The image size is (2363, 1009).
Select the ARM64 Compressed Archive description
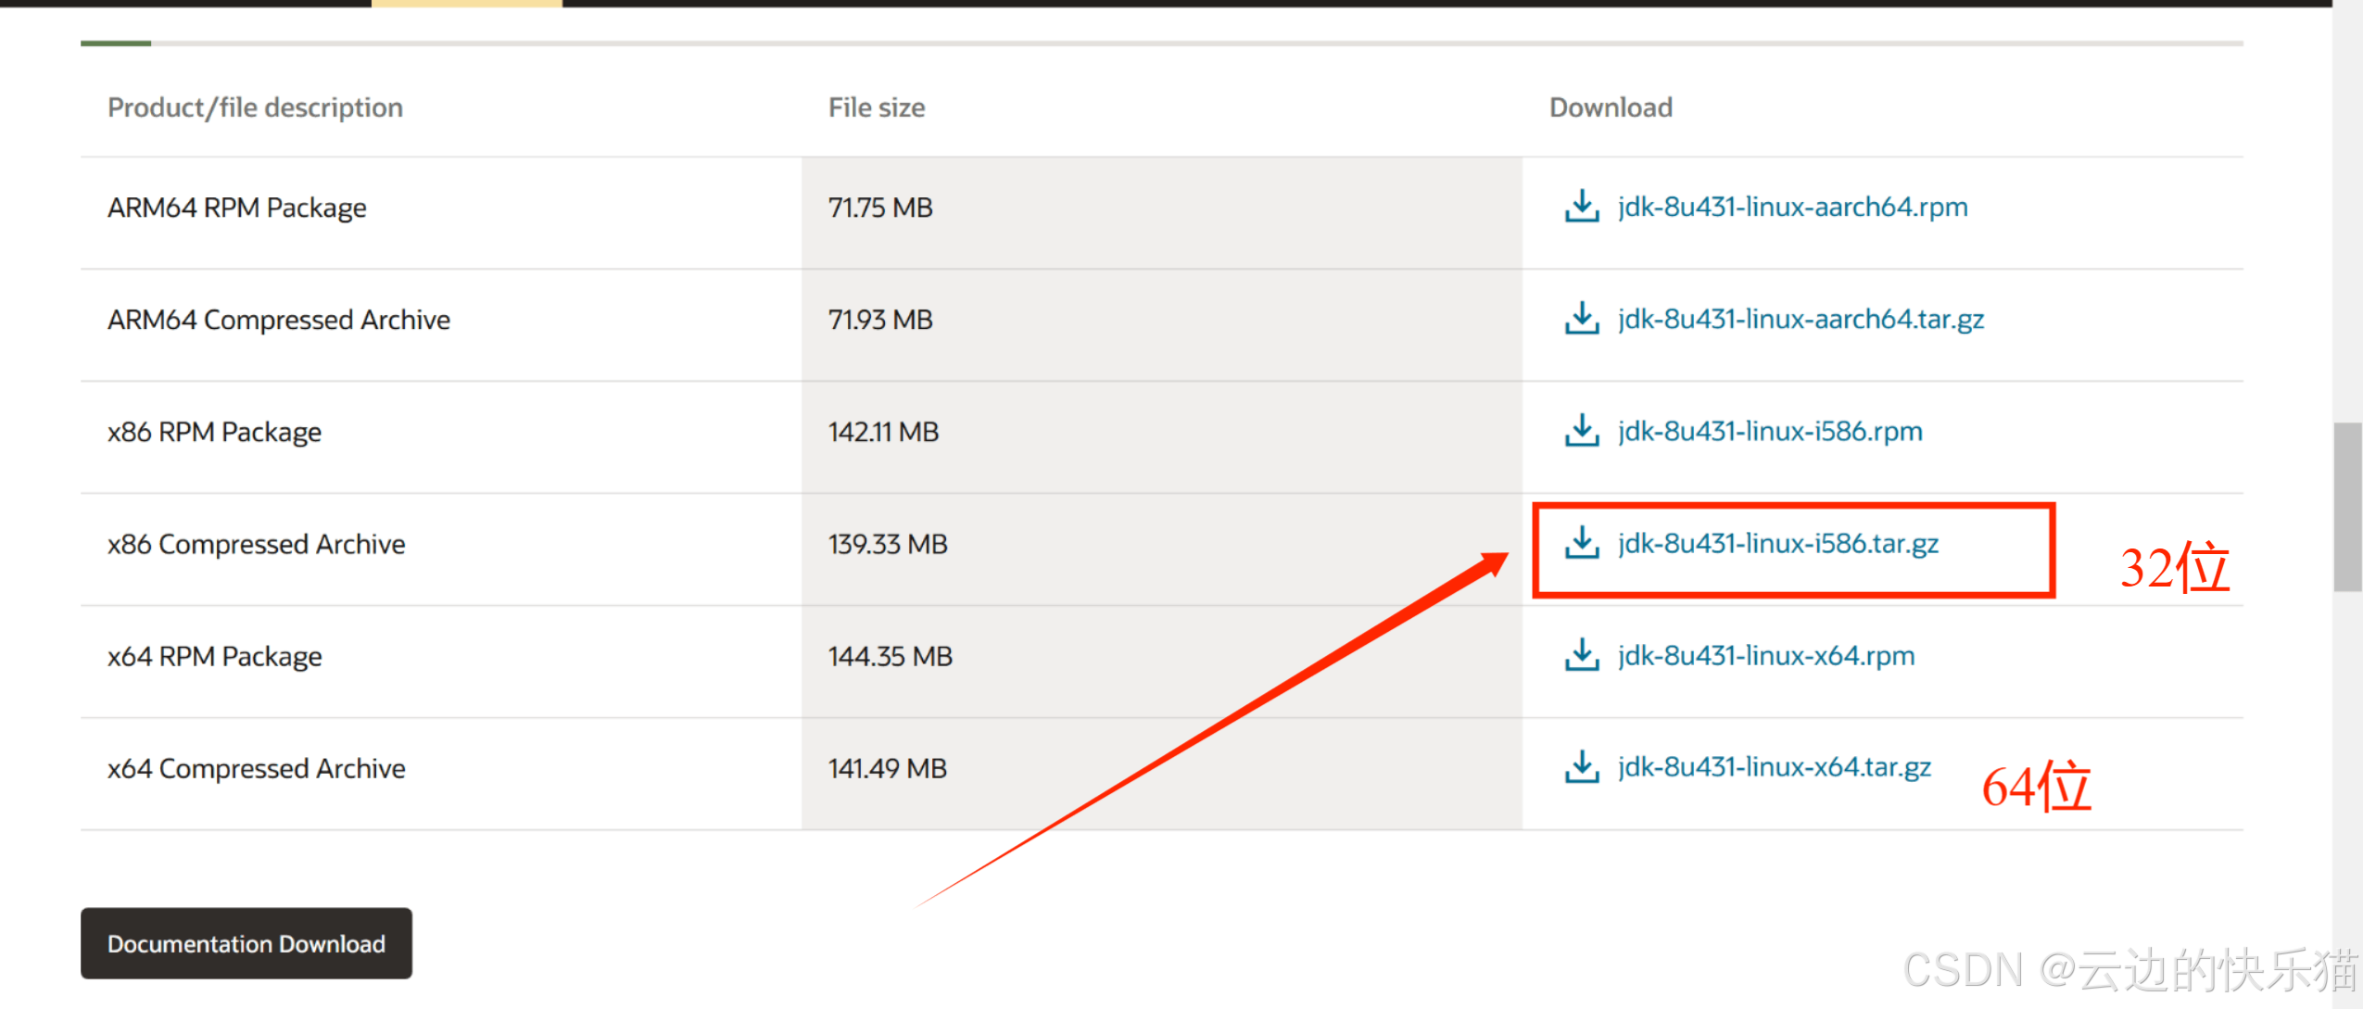[279, 320]
